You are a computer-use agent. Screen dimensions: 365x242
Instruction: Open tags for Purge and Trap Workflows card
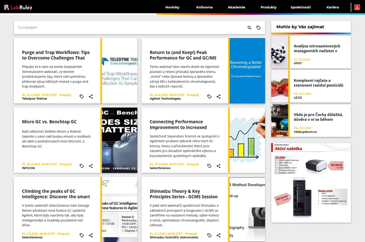click(82, 96)
